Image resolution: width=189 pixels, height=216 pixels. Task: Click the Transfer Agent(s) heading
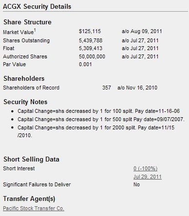[x=29, y=199]
